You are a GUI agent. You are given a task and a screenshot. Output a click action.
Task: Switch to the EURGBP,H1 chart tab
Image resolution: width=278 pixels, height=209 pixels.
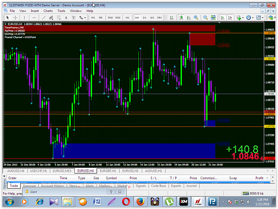pyautogui.click(x=108, y=171)
